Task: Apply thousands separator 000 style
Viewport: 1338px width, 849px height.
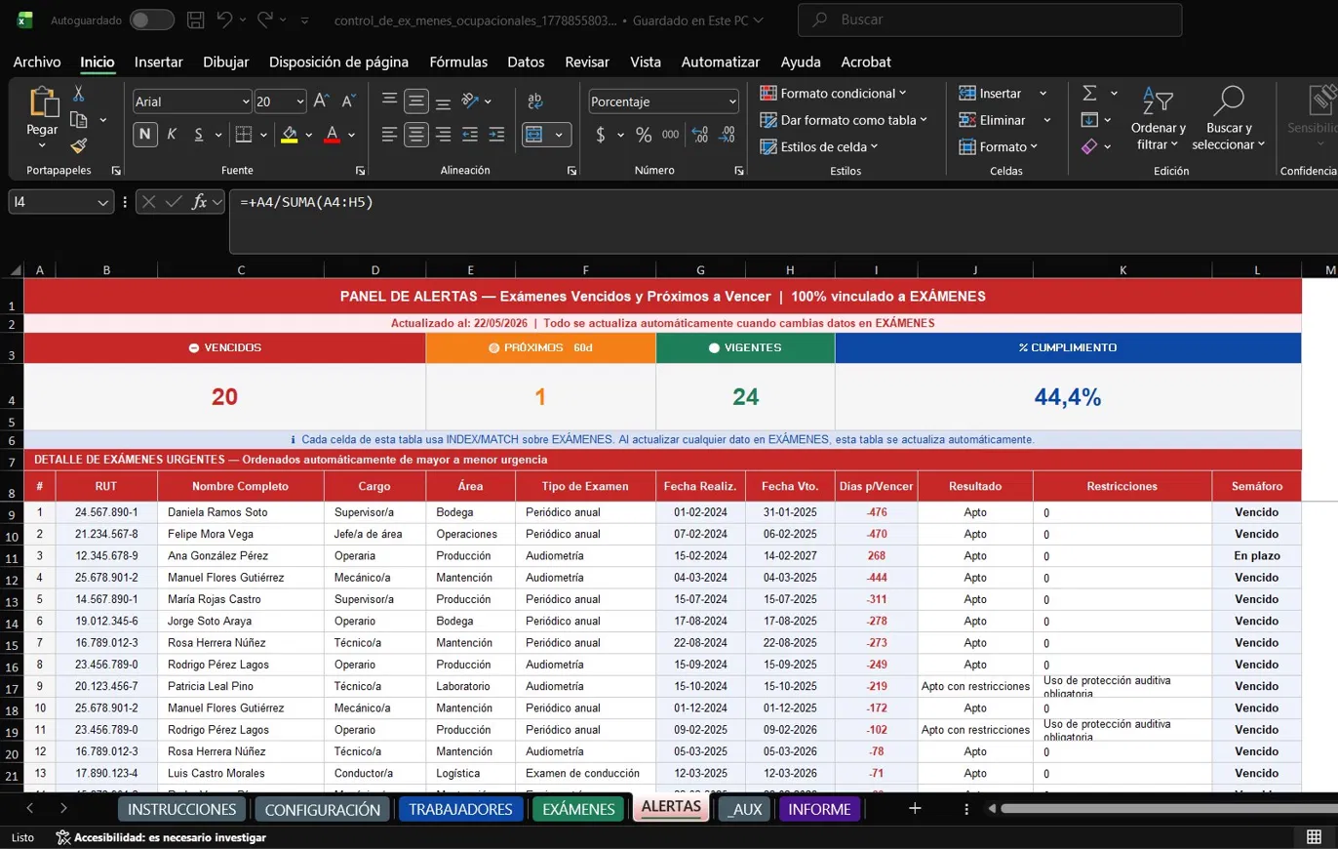Action: coord(671,135)
